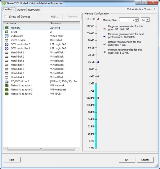Select the Network adapter 1 icon
The image size is (160, 169).
pyautogui.click(x=7, y=86)
